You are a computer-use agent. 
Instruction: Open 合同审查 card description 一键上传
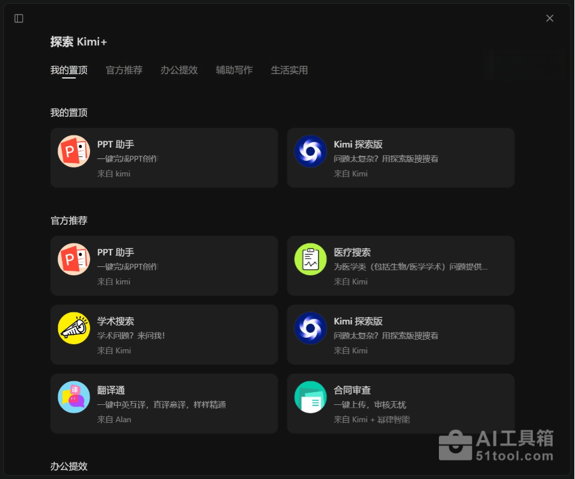(370, 405)
